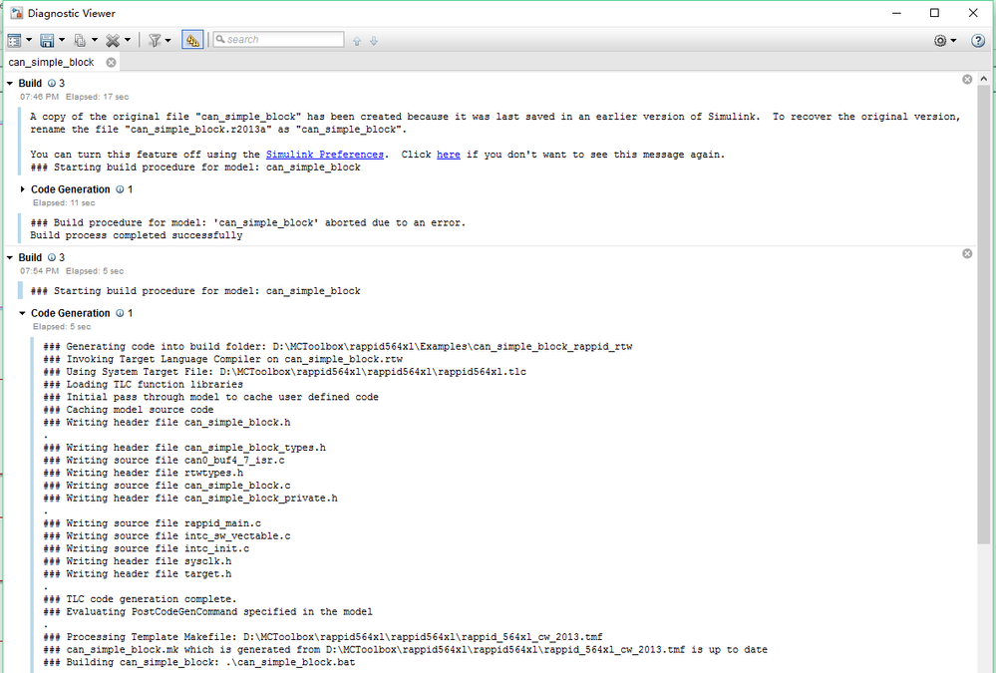Dismiss the first Build report with X
Viewport: 996px width, 673px height.
(967, 80)
